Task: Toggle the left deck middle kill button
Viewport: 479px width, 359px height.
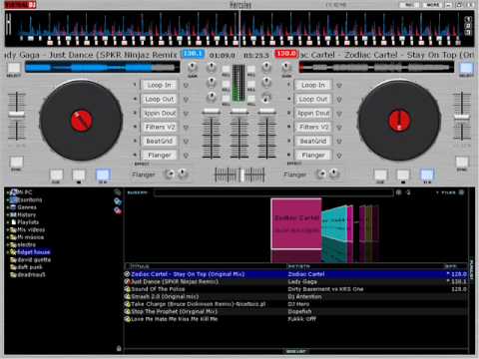Action: tap(226, 84)
